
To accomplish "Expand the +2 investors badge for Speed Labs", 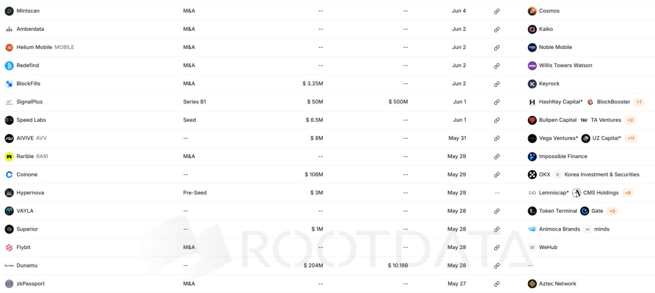I will coord(630,120).
